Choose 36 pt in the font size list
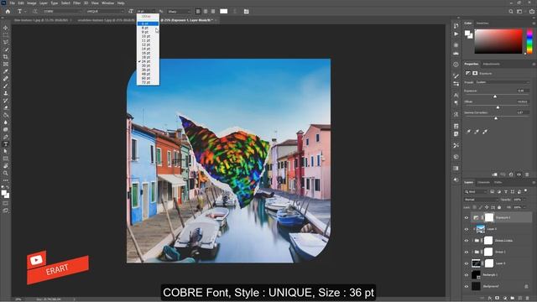 pos(146,70)
